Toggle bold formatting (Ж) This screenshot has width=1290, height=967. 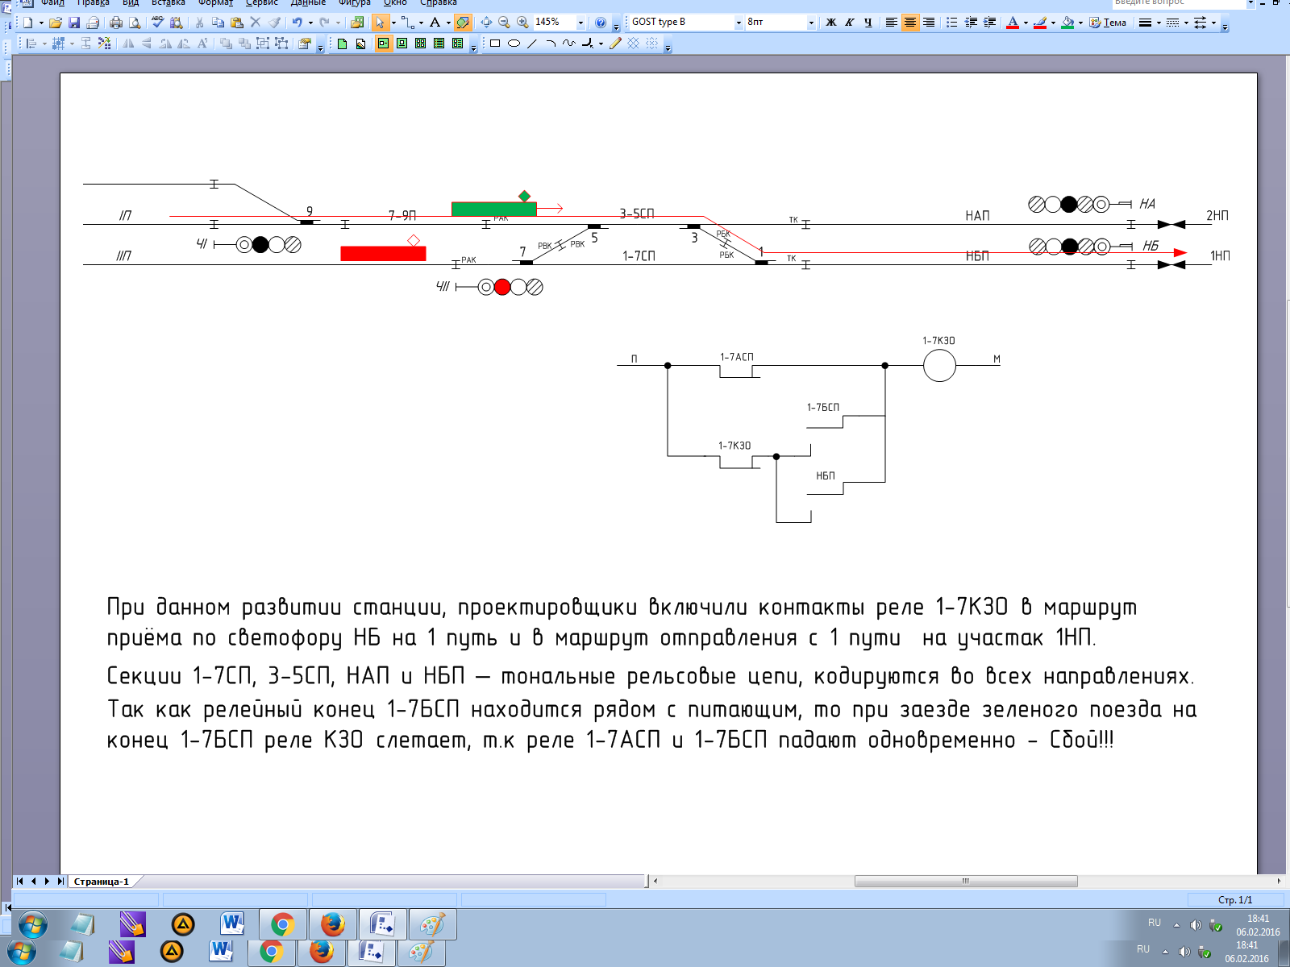(x=831, y=23)
